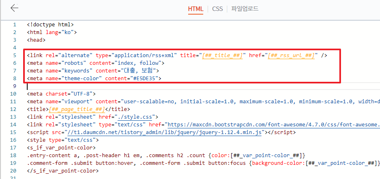Viewport: 380px width, 179px height.
Task: Click the .comment-form .submit button:hover line
Action: point(203,163)
